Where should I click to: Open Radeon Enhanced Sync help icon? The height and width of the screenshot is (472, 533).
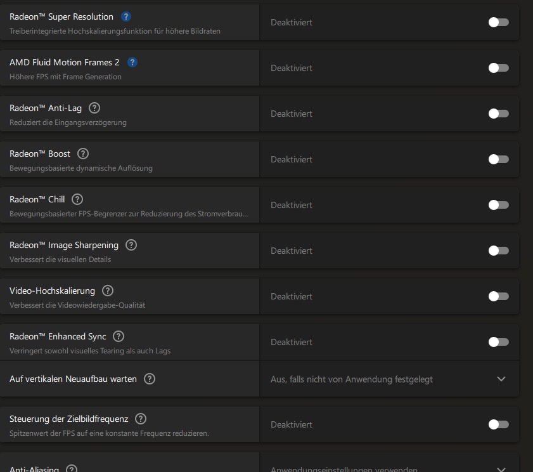[119, 336]
